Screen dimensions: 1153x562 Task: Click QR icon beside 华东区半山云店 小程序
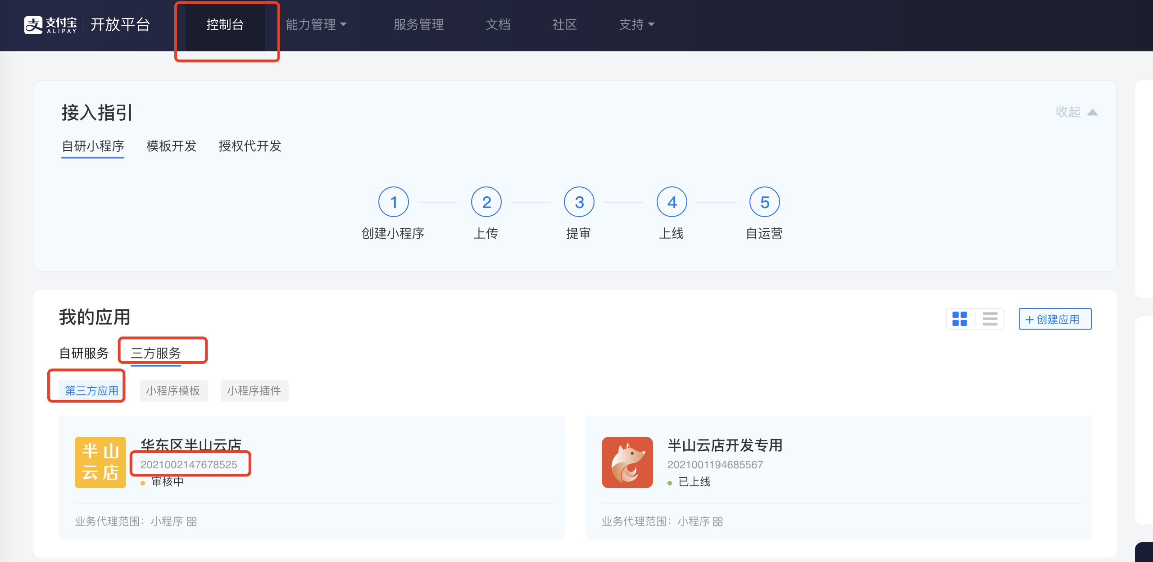tap(192, 521)
